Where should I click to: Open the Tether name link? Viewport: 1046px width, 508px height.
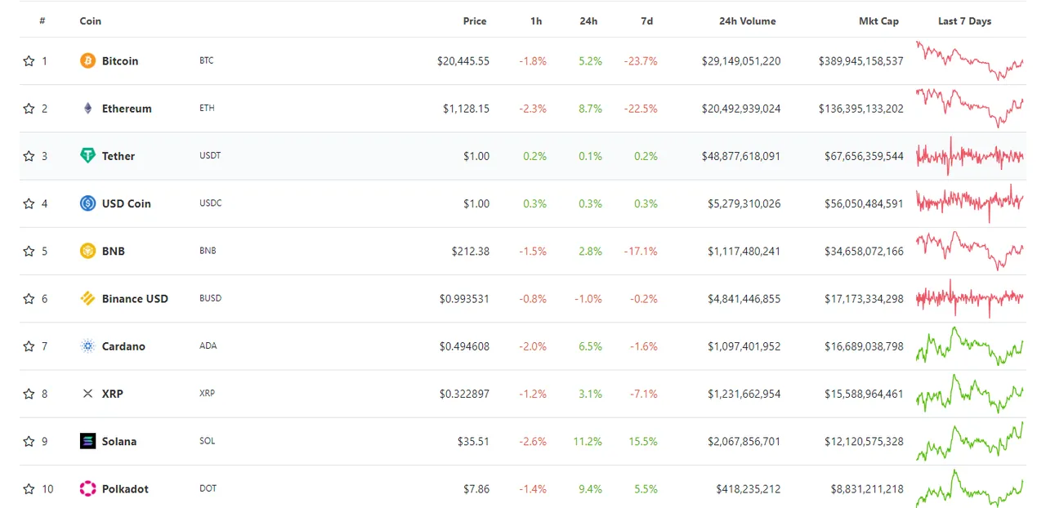[x=118, y=155]
